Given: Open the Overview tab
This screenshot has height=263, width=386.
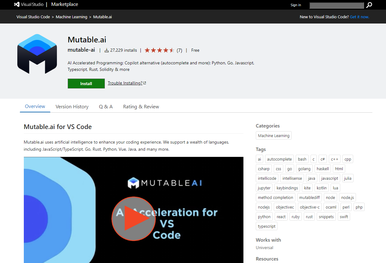Looking at the screenshot, I should (35, 106).
